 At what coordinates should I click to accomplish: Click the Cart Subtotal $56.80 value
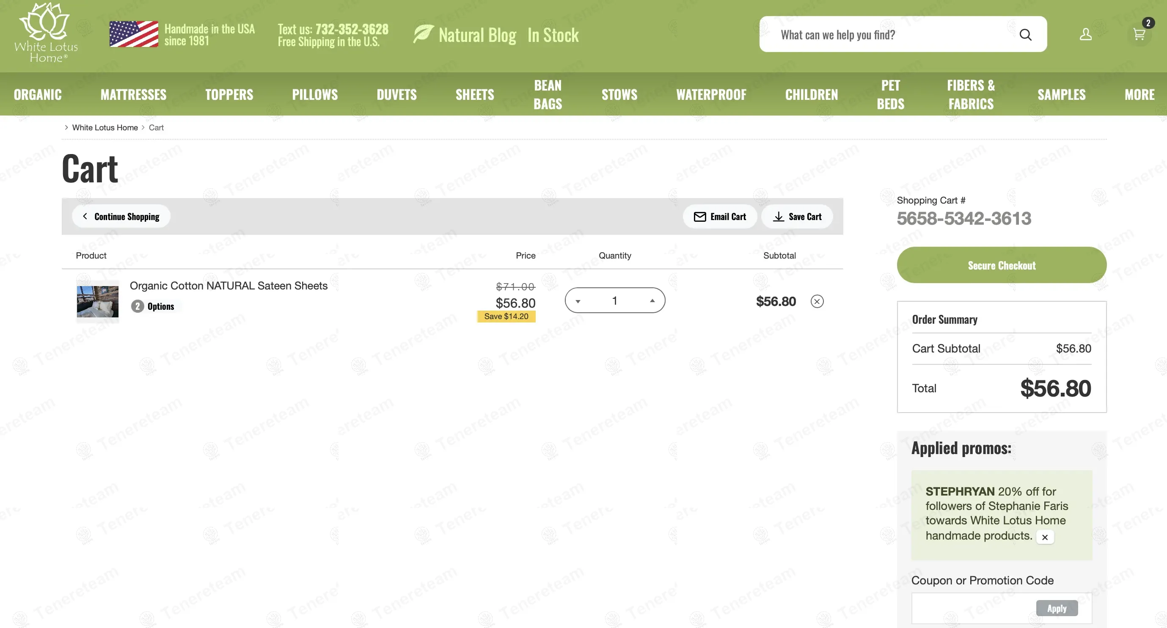[x=1073, y=348]
